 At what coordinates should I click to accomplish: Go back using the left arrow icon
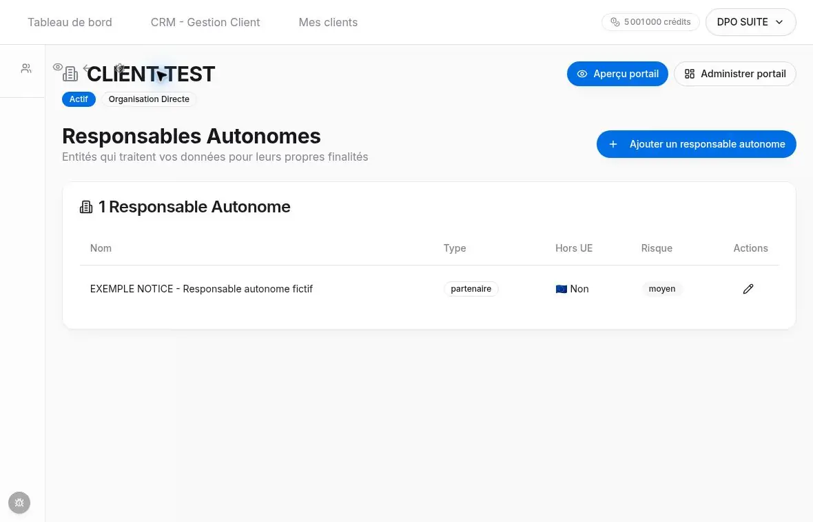pyautogui.click(x=87, y=68)
